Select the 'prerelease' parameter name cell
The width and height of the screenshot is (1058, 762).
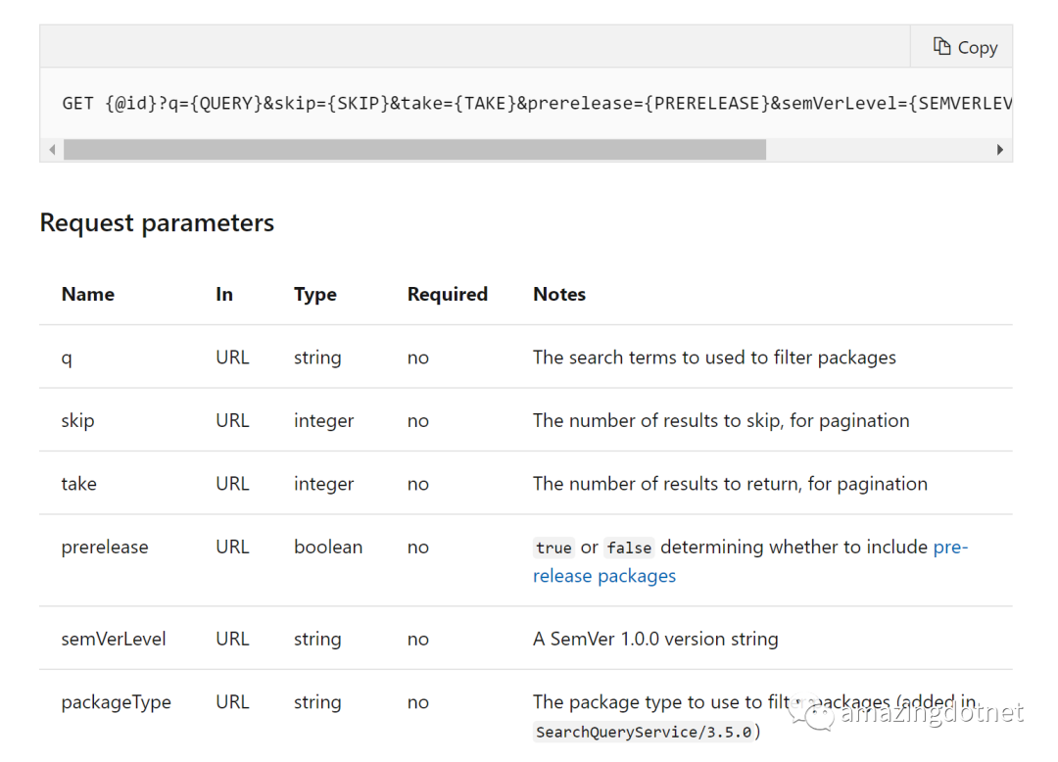coord(105,547)
